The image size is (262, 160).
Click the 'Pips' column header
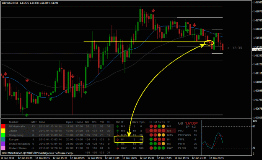141,122
